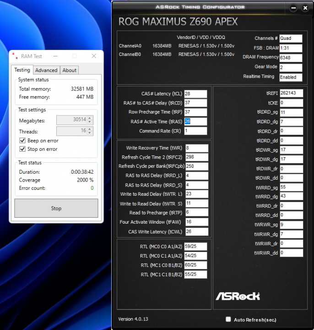Click the Threads spinner arrows
This screenshot has width=314, height=330.
[90, 131]
